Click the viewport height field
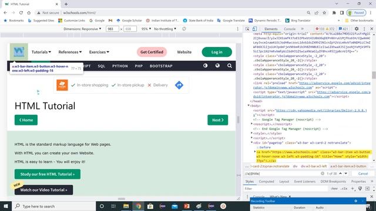The image size is (376, 211). point(130,29)
